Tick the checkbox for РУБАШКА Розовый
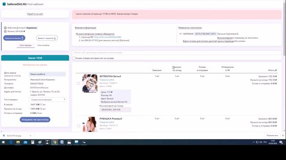The width and height of the screenshot is (286, 160). coord(79,126)
